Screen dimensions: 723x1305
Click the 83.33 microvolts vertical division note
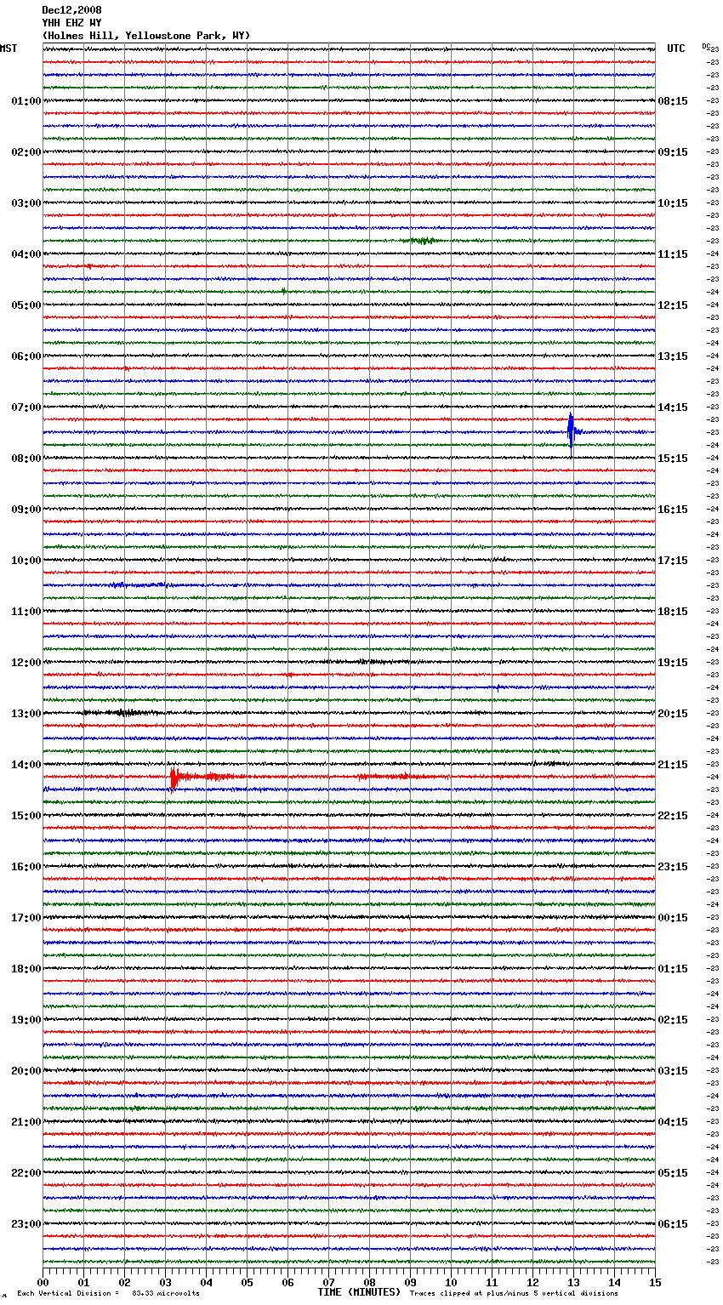point(109,1293)
